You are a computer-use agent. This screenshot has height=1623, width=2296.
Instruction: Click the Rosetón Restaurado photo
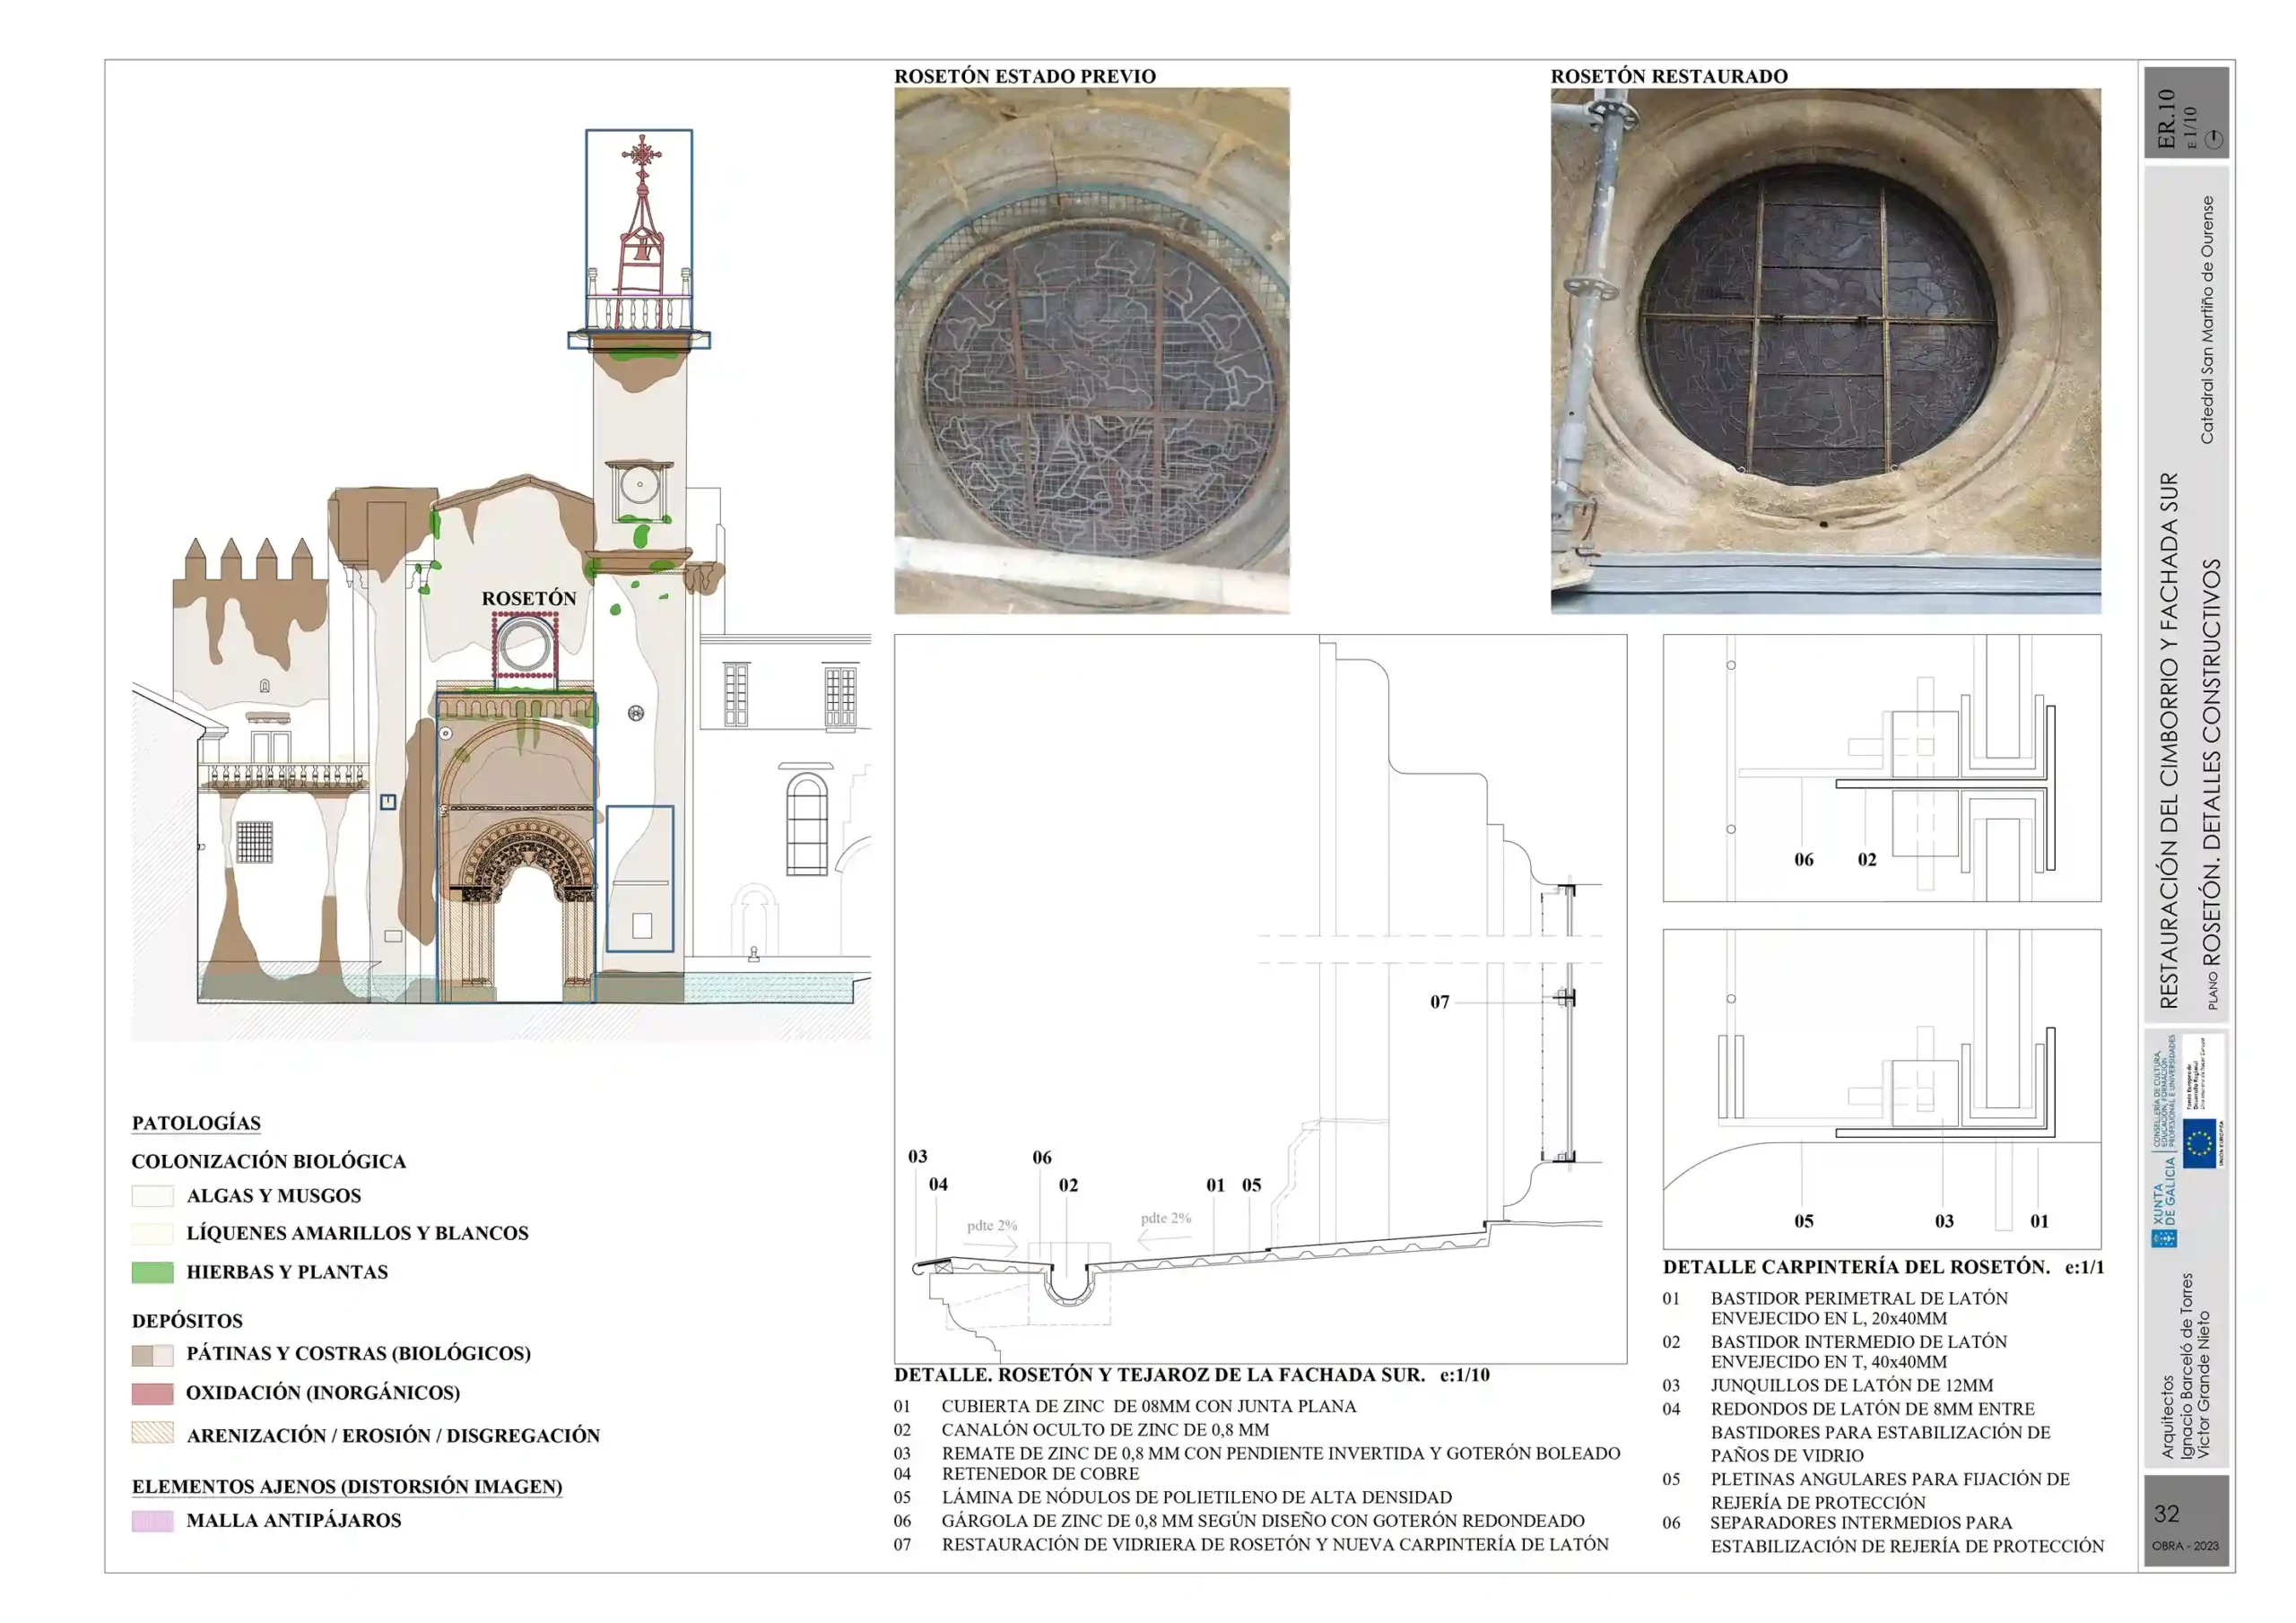click(x=1825, y=350)
